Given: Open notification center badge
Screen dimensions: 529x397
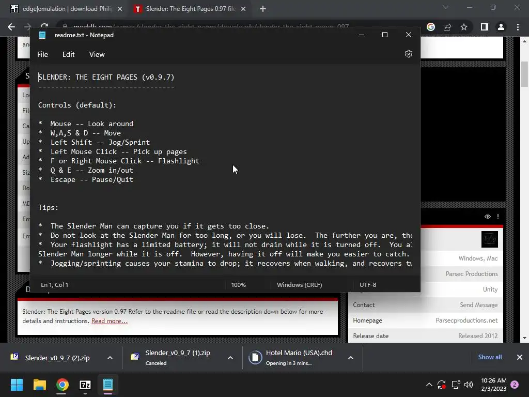Looking at the screenshot, I should point(515,385).
